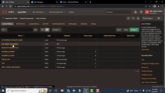Image resolution: width=165 pixels, height=93 pixels.
Task: Bookmark page with star icon
Action: (x=150, y=6)
